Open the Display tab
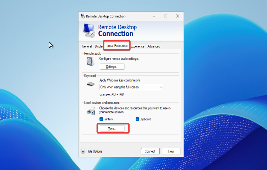 (x=98, y=46)
